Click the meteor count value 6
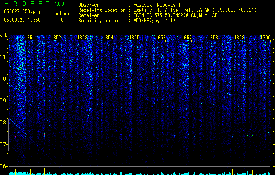This screenshot has height=175, width=275. 62,20
